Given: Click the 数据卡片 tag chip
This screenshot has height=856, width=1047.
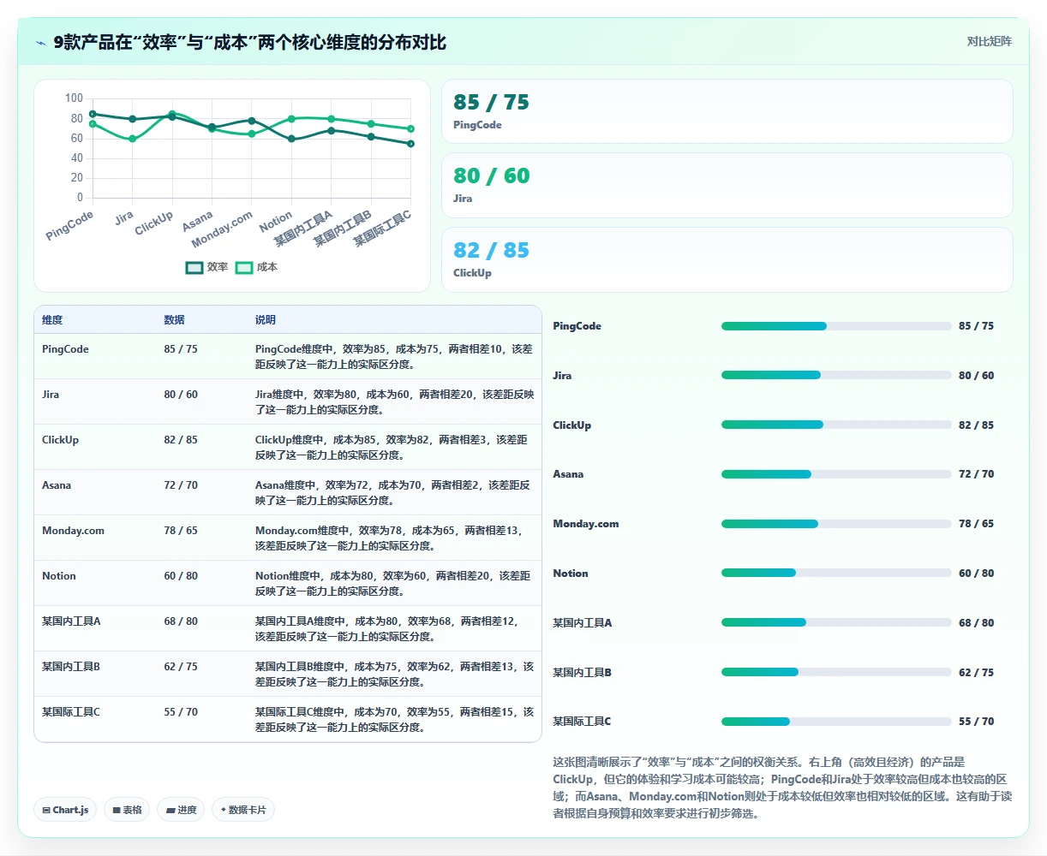Looking at the screenshot, I should [243, 810].
